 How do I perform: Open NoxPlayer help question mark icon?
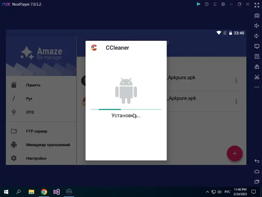207,4
